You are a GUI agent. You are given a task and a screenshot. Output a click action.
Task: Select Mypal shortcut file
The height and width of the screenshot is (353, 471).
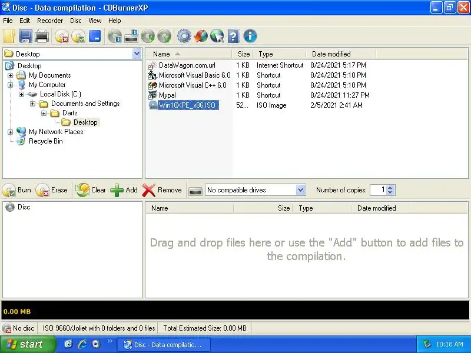[167, 95]
